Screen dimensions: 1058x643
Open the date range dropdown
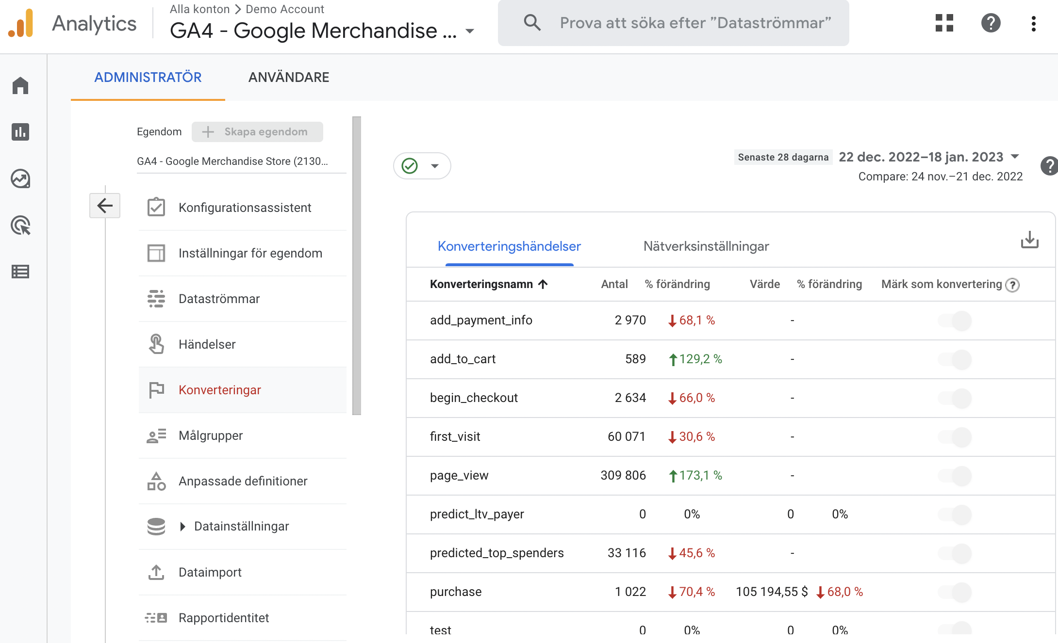pyautogui.click(x=1015, y=157)
